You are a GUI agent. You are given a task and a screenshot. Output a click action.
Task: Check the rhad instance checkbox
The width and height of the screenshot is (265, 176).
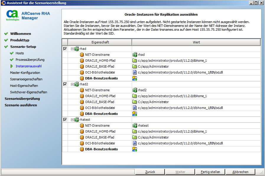(x=65, y=49)
